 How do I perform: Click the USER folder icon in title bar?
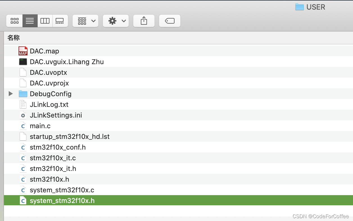(300, 7)
